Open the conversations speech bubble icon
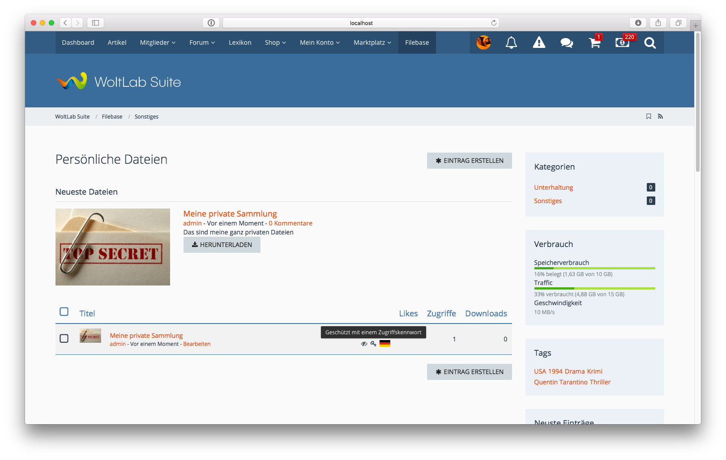Screen dimensions: 726x460 point(567,43)
